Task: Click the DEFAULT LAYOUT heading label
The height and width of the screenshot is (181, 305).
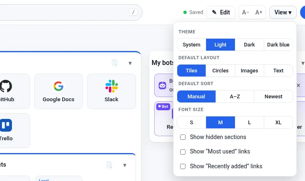Action: click(199, 58)
